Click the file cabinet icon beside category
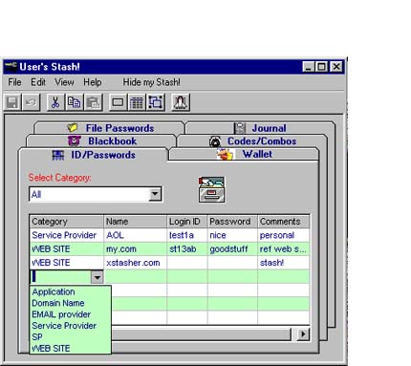This screenshot has width=411, height=366. click(211, 190)
